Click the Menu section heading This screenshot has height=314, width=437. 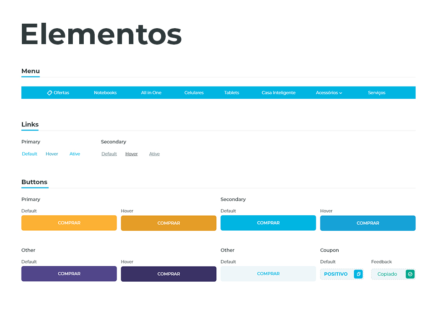point(30,71)
